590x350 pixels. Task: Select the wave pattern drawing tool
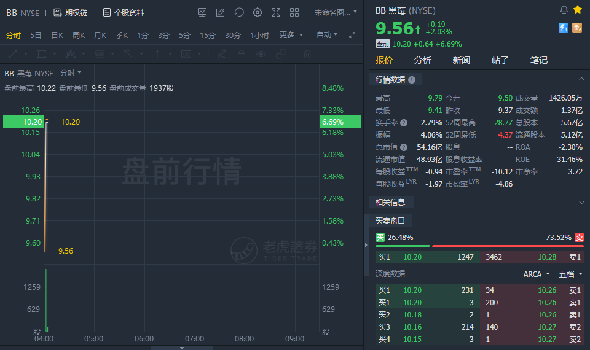(x=70, y=54)
